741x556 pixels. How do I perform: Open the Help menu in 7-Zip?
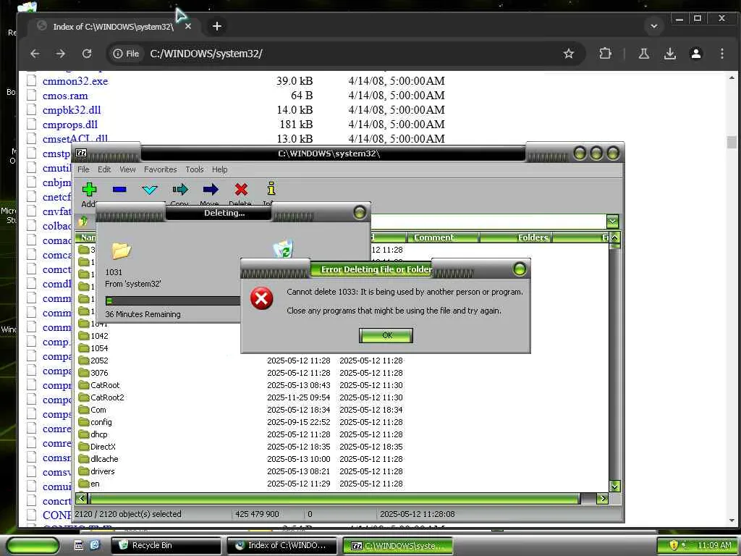(x=219, y=169)
